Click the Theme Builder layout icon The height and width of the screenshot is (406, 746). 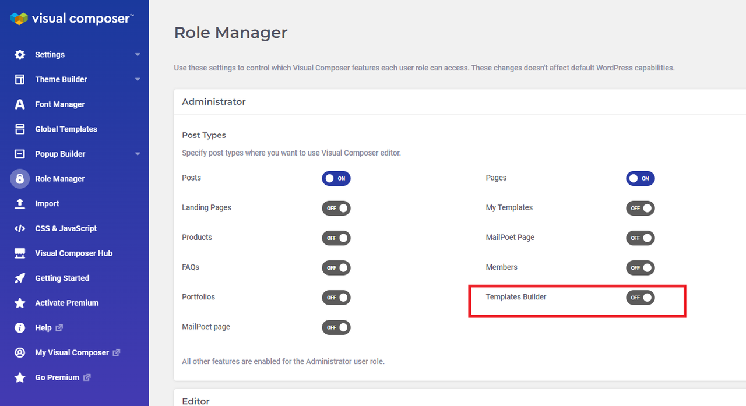(20, 79)
